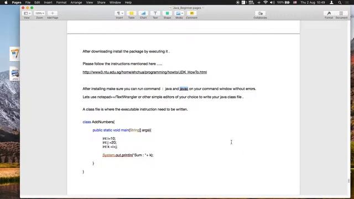This screenshot has height=199, width=354.
Task: Click the volume icon in menu bar
Action: tap(272, 2)
